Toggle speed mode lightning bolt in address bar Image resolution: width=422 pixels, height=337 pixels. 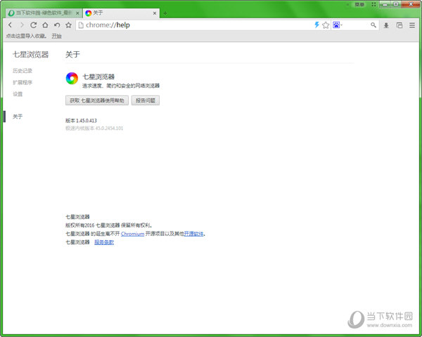[x=316, y=25]
